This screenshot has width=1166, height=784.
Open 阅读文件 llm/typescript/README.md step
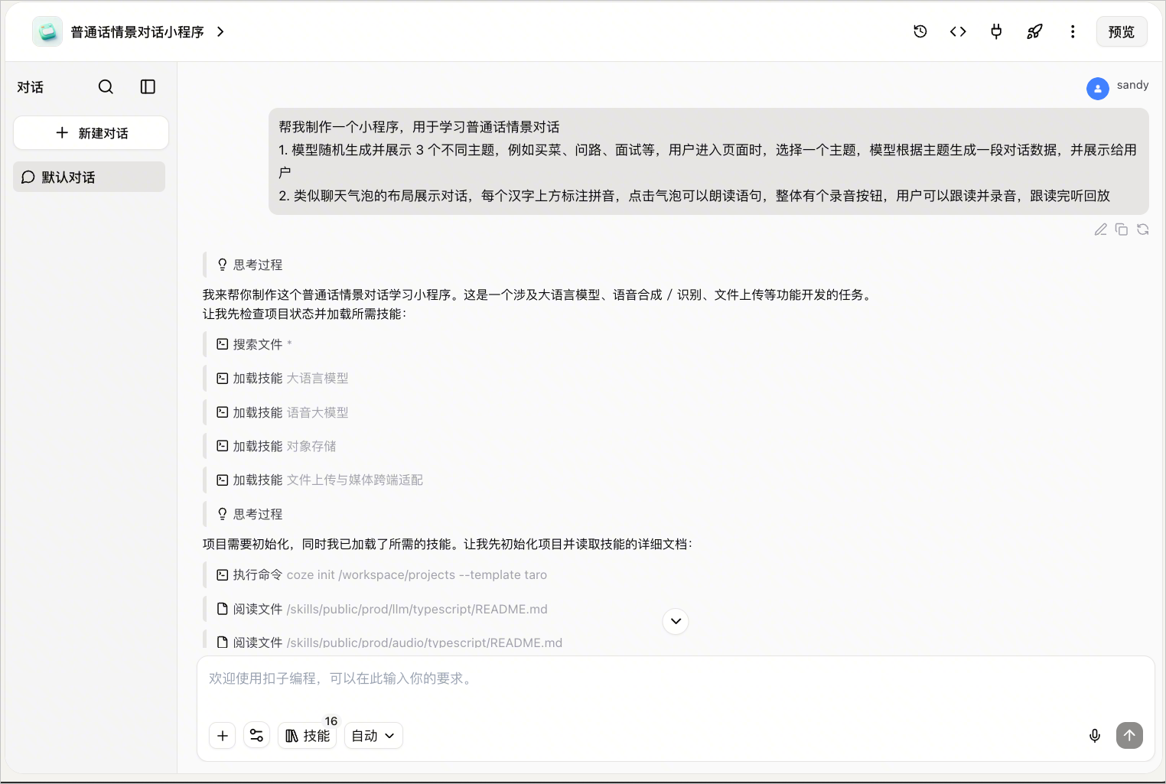coord(382,609)
